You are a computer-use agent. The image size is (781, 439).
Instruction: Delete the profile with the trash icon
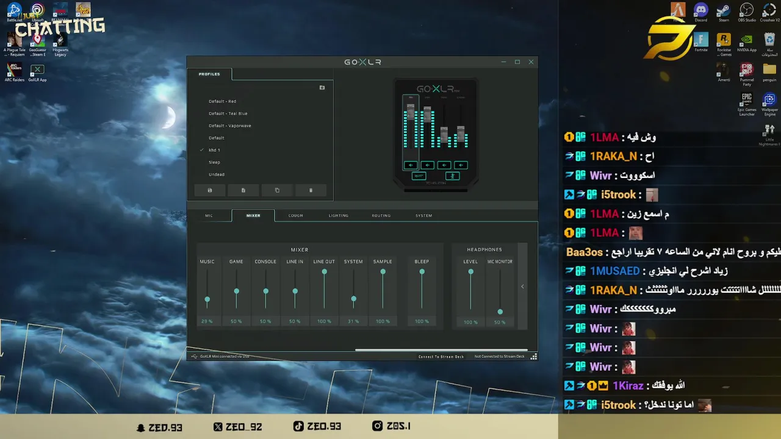(311, 190)
